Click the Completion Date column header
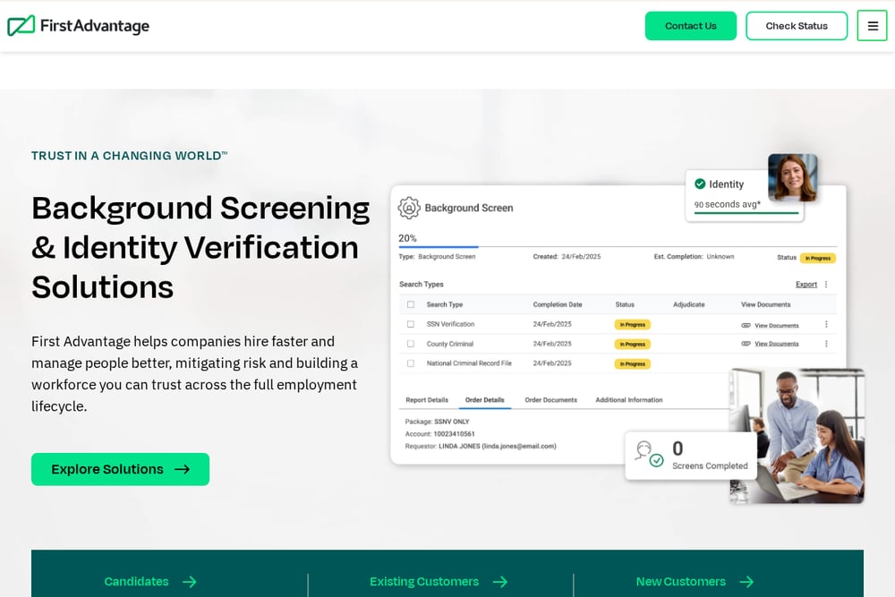 558,304
